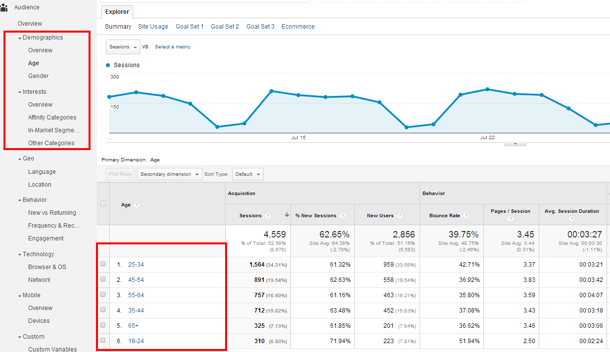Tick the checkbox for the 25-34 row
This screenshot has width=610, height=352.
[103, 264]
